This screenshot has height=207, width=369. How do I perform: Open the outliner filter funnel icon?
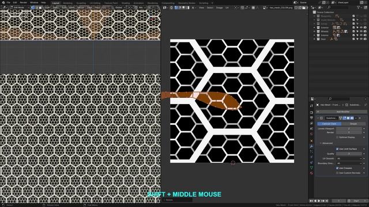pos(359,7)
